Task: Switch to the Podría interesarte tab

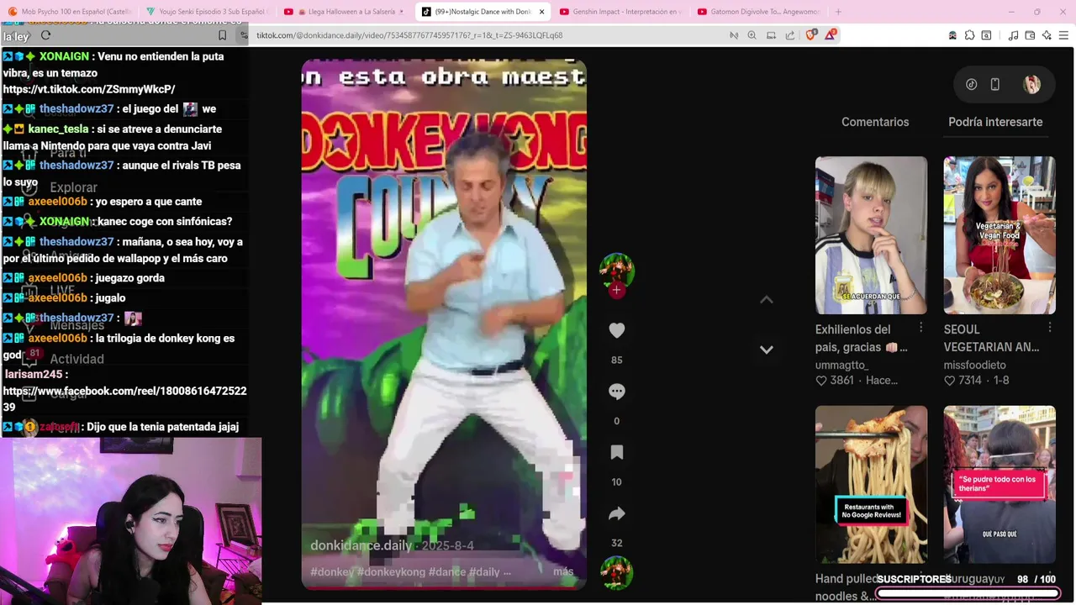Action: point(995,122)
